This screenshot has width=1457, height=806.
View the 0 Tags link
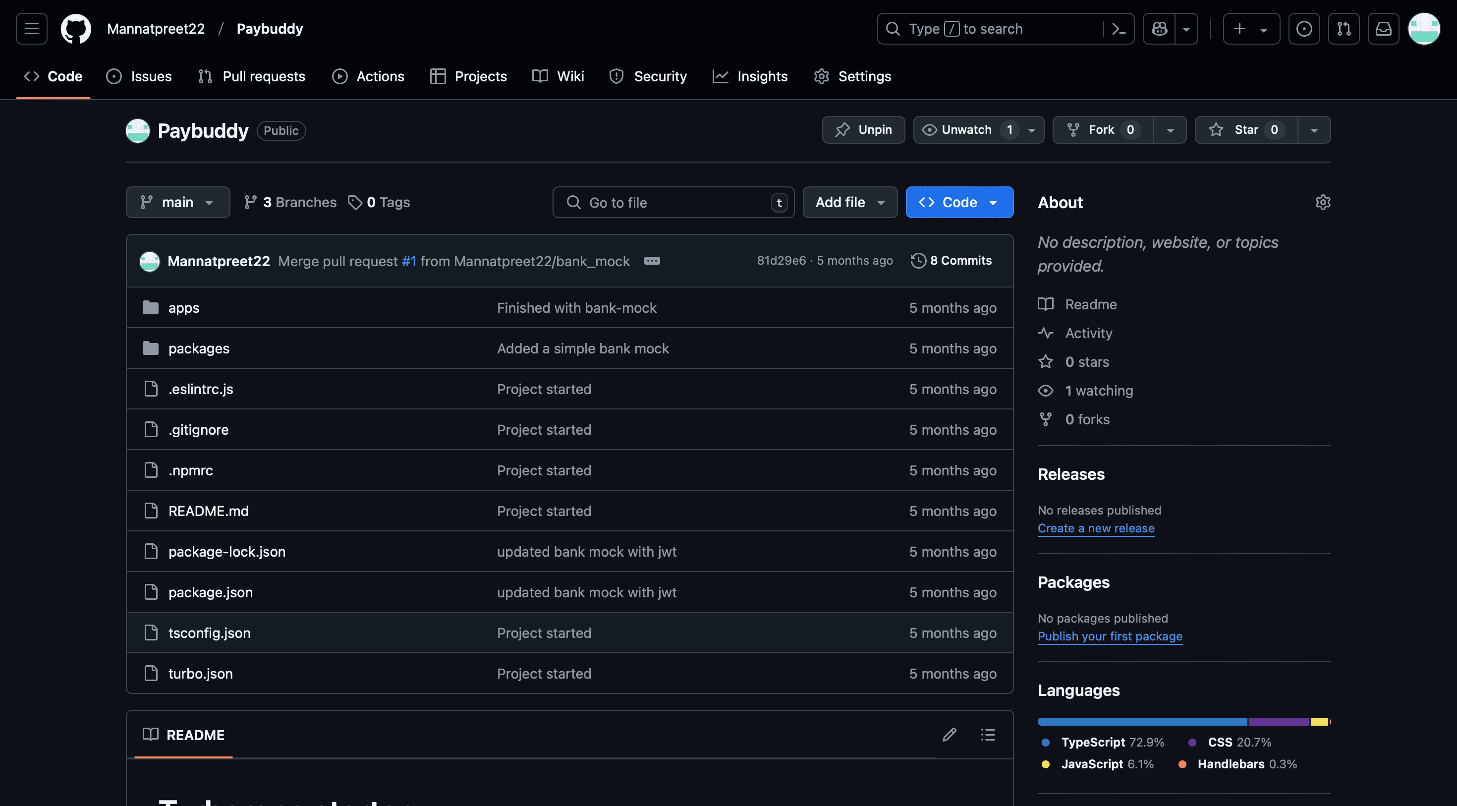(x=379, y=202)
